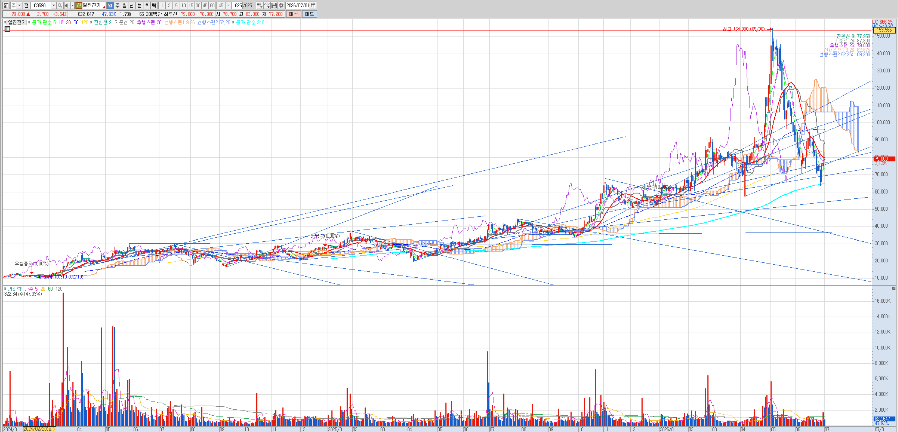Toggle the 종가 단순 240 legend marker
This screenshot has height=432, width=898.
(233, 22)
